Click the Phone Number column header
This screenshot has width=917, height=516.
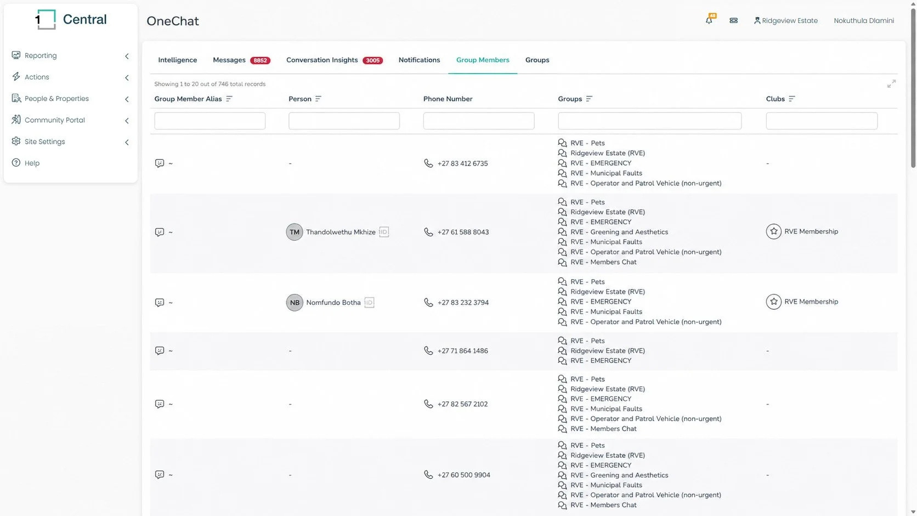coord(448,99)
